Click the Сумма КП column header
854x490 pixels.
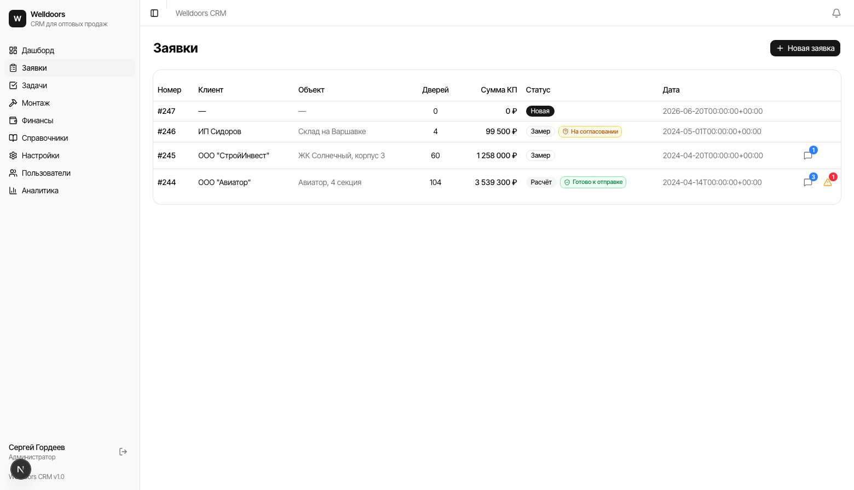pyautogui.click(x=499, y=90)
